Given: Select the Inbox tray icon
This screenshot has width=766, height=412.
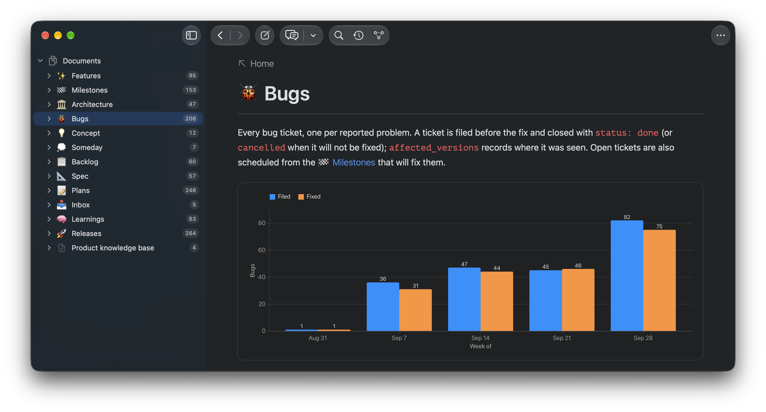Looking at the screenshot, I should point(61,204).
